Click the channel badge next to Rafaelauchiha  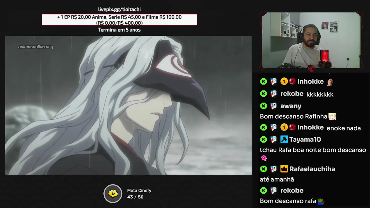click(273, 169)
